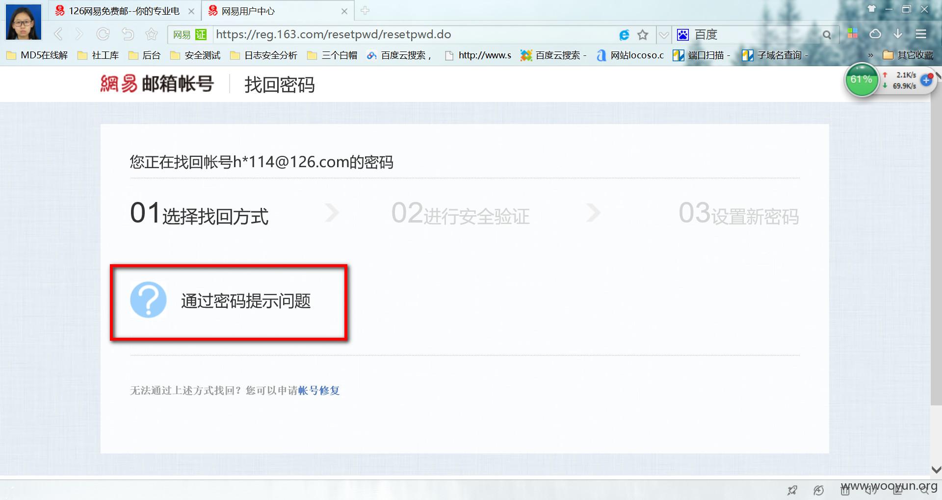Close the 126网易免费邮 tab
The image size is (942, 500).
pos(191,11)
